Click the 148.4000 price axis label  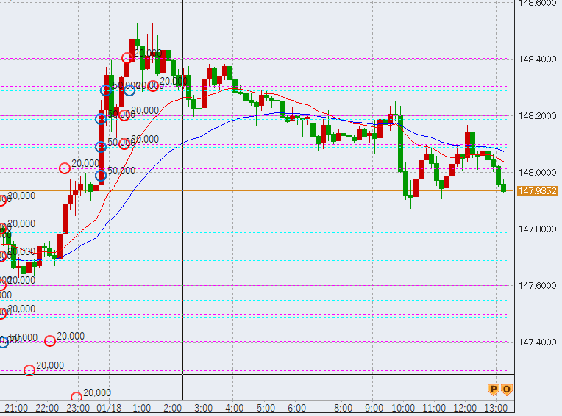coord(536,59)
